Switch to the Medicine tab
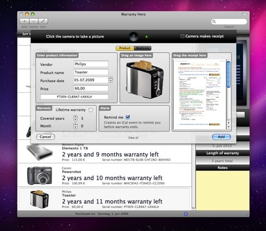Screen dimensions: 266x231 [142, 48]
